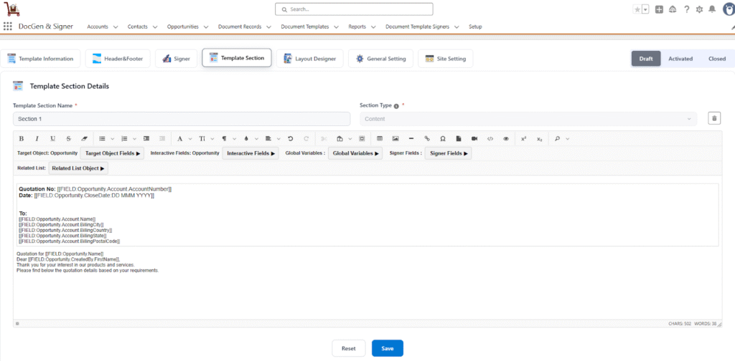The image size is (735, 361).
Task: Expand the Target Object Fields dropdown
Action: tap(113, 153)
